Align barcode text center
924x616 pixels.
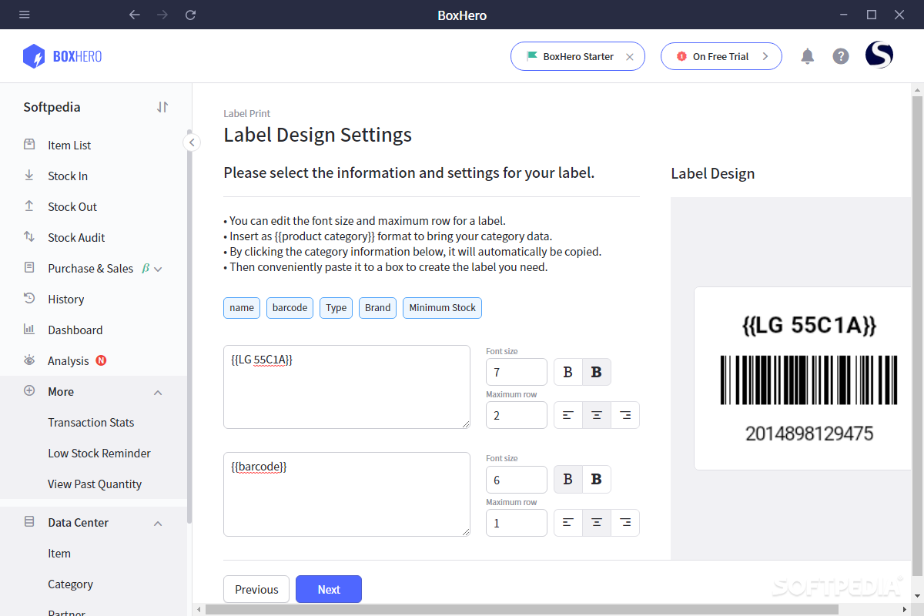coord(597,522)
